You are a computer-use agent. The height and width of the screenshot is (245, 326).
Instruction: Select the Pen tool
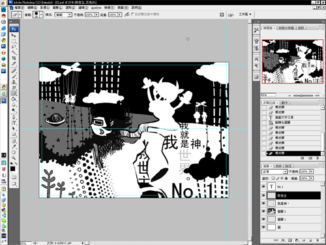click(14, 117)
